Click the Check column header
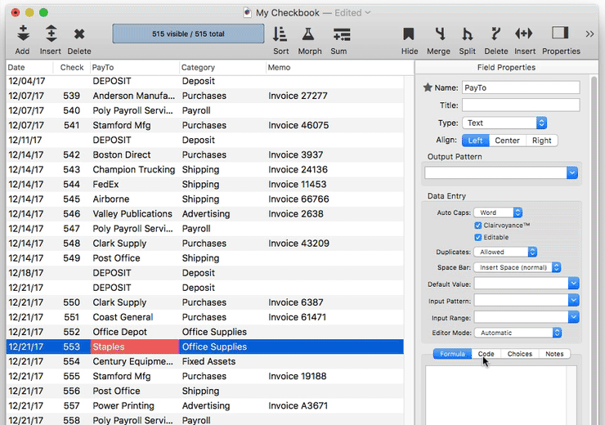605x425 pixels. (72, 68)
